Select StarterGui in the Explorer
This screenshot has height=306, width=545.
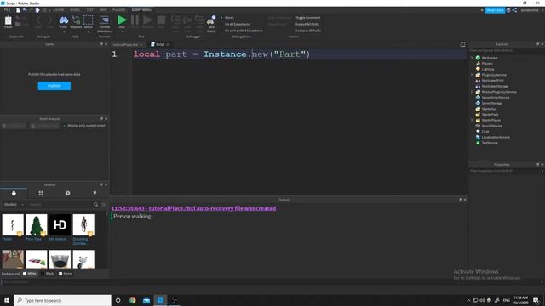click(x=489, y=109)
